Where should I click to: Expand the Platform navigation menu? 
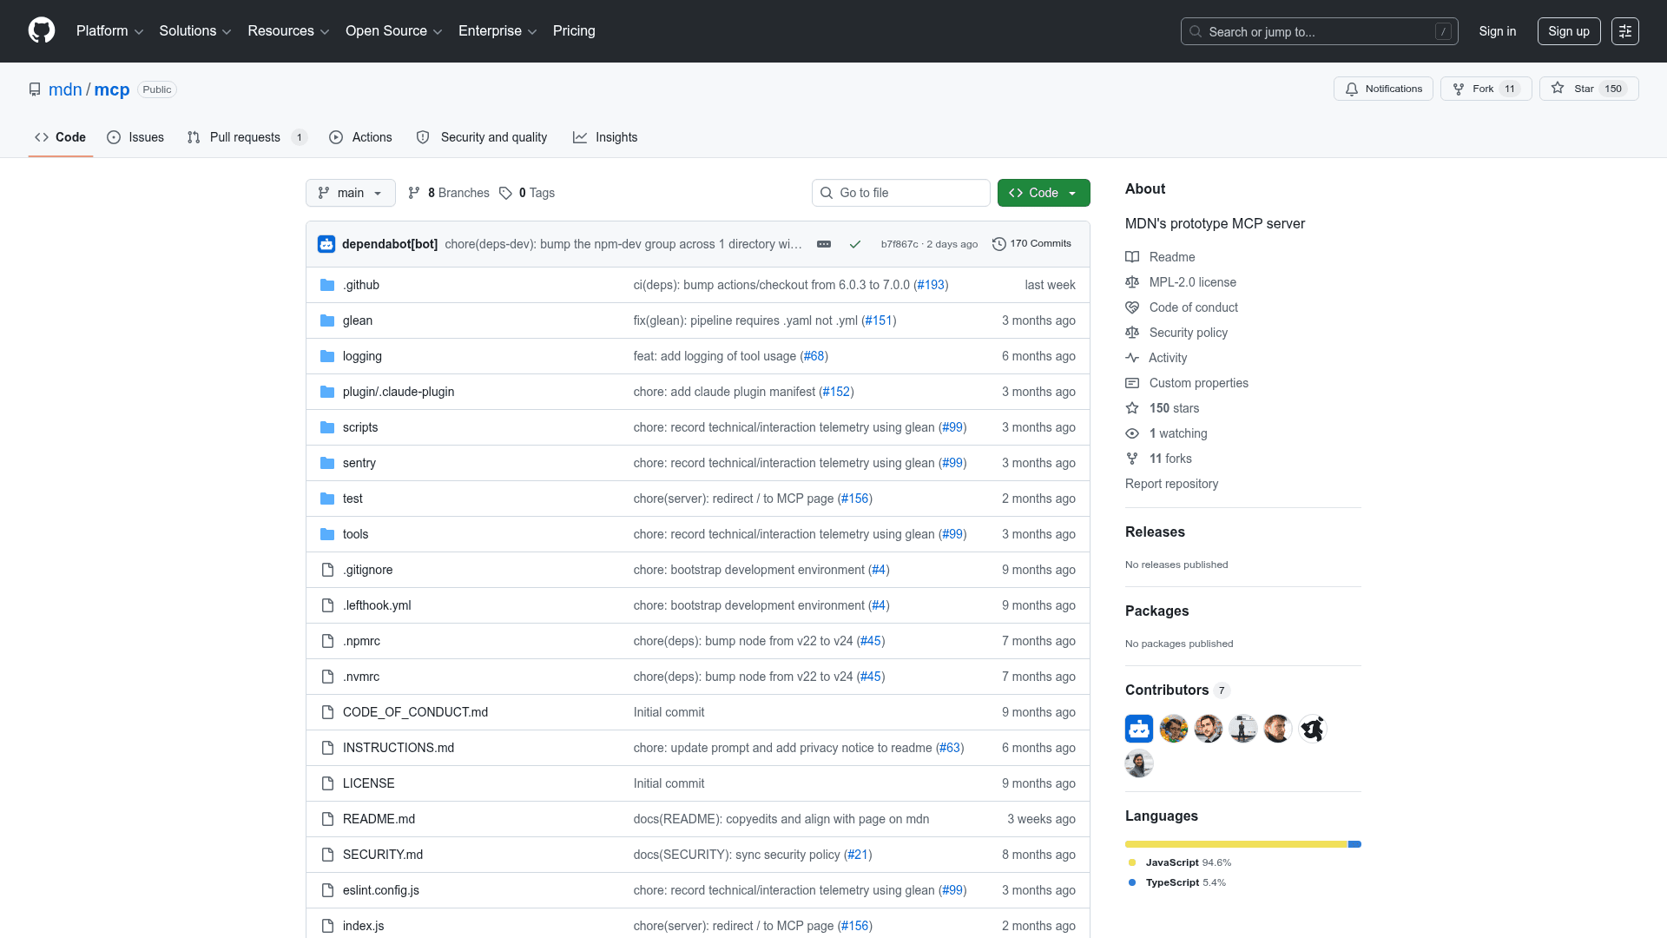tap(109, 31)
